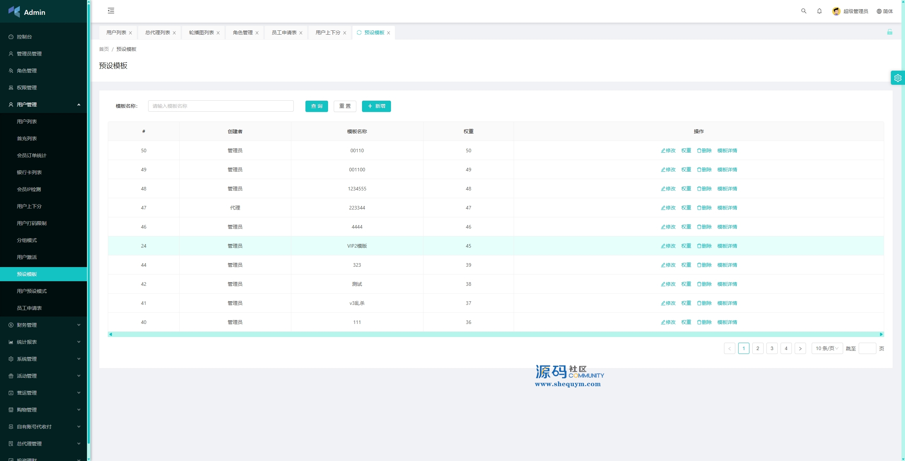Click the lock icon near tabs
Screen dimensions: 905x461
889,32
